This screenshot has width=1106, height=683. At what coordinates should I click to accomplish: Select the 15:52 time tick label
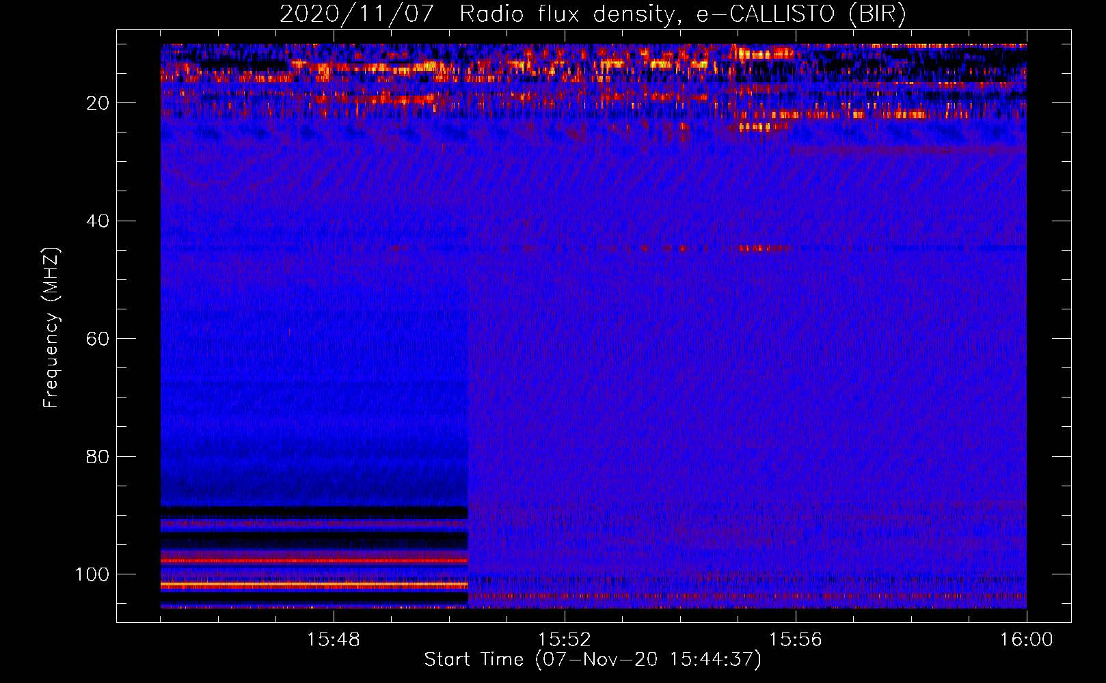(x=564, y=640)
